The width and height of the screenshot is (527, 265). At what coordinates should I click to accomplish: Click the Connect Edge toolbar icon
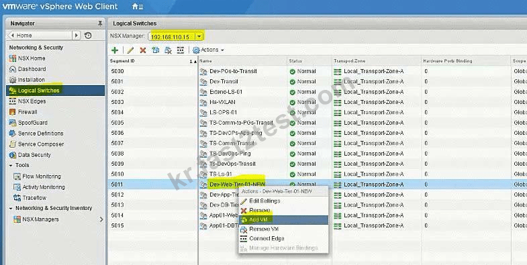point(181,50)
